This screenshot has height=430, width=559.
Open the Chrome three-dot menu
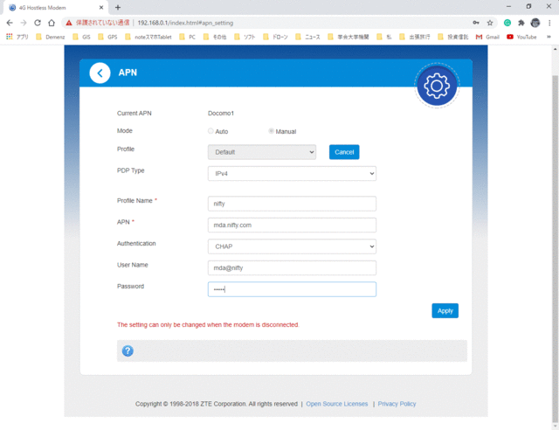coord(549,23)
